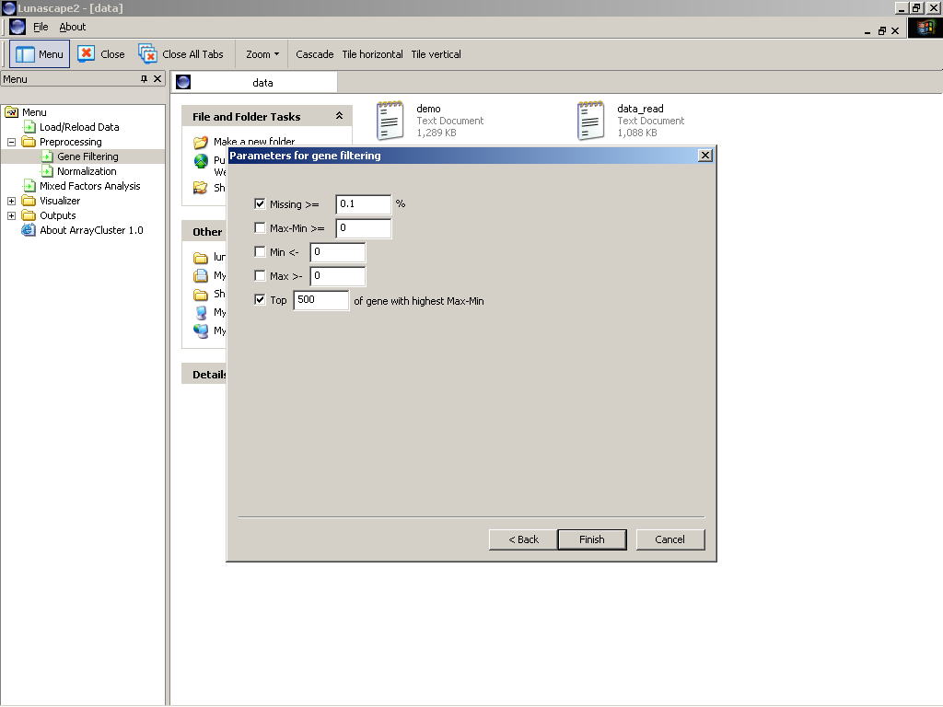This screenshot has height=707, width=943.
Task: Open the File menu
Action: point(41,27)
